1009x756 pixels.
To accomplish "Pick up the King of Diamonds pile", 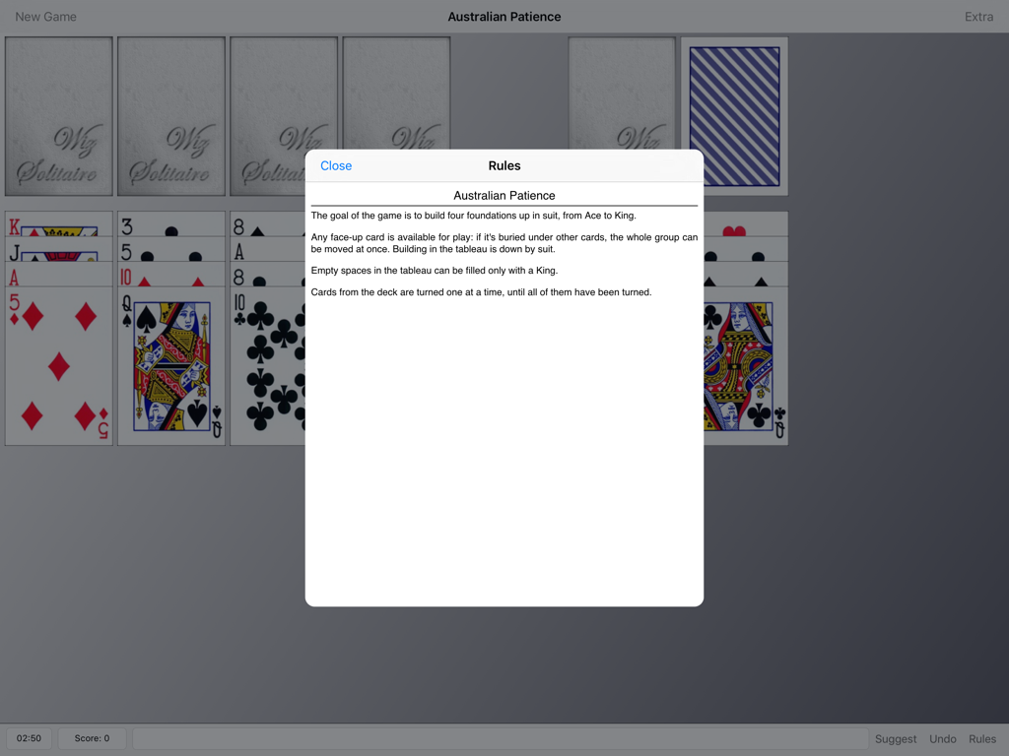I will click(58, 224).
